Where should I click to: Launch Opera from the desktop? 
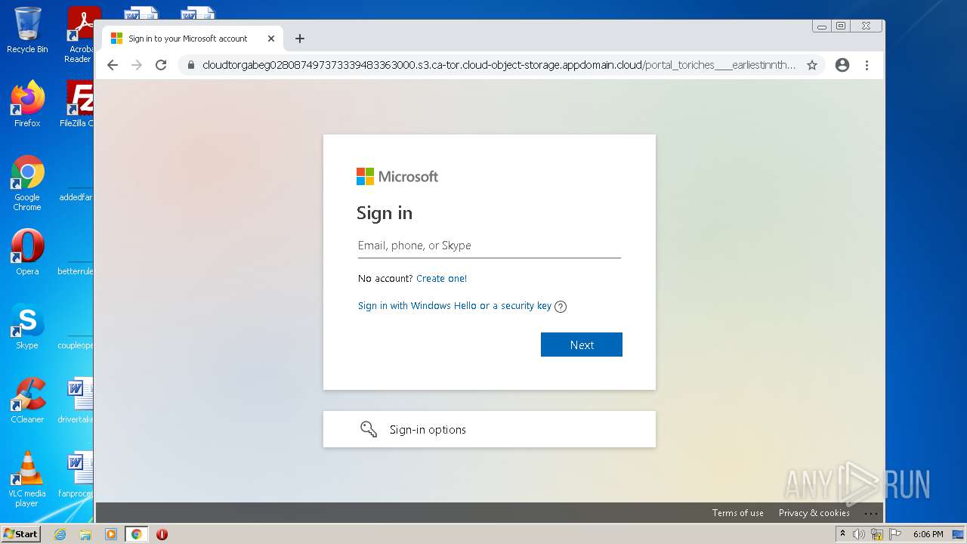(x=27, y=252)
